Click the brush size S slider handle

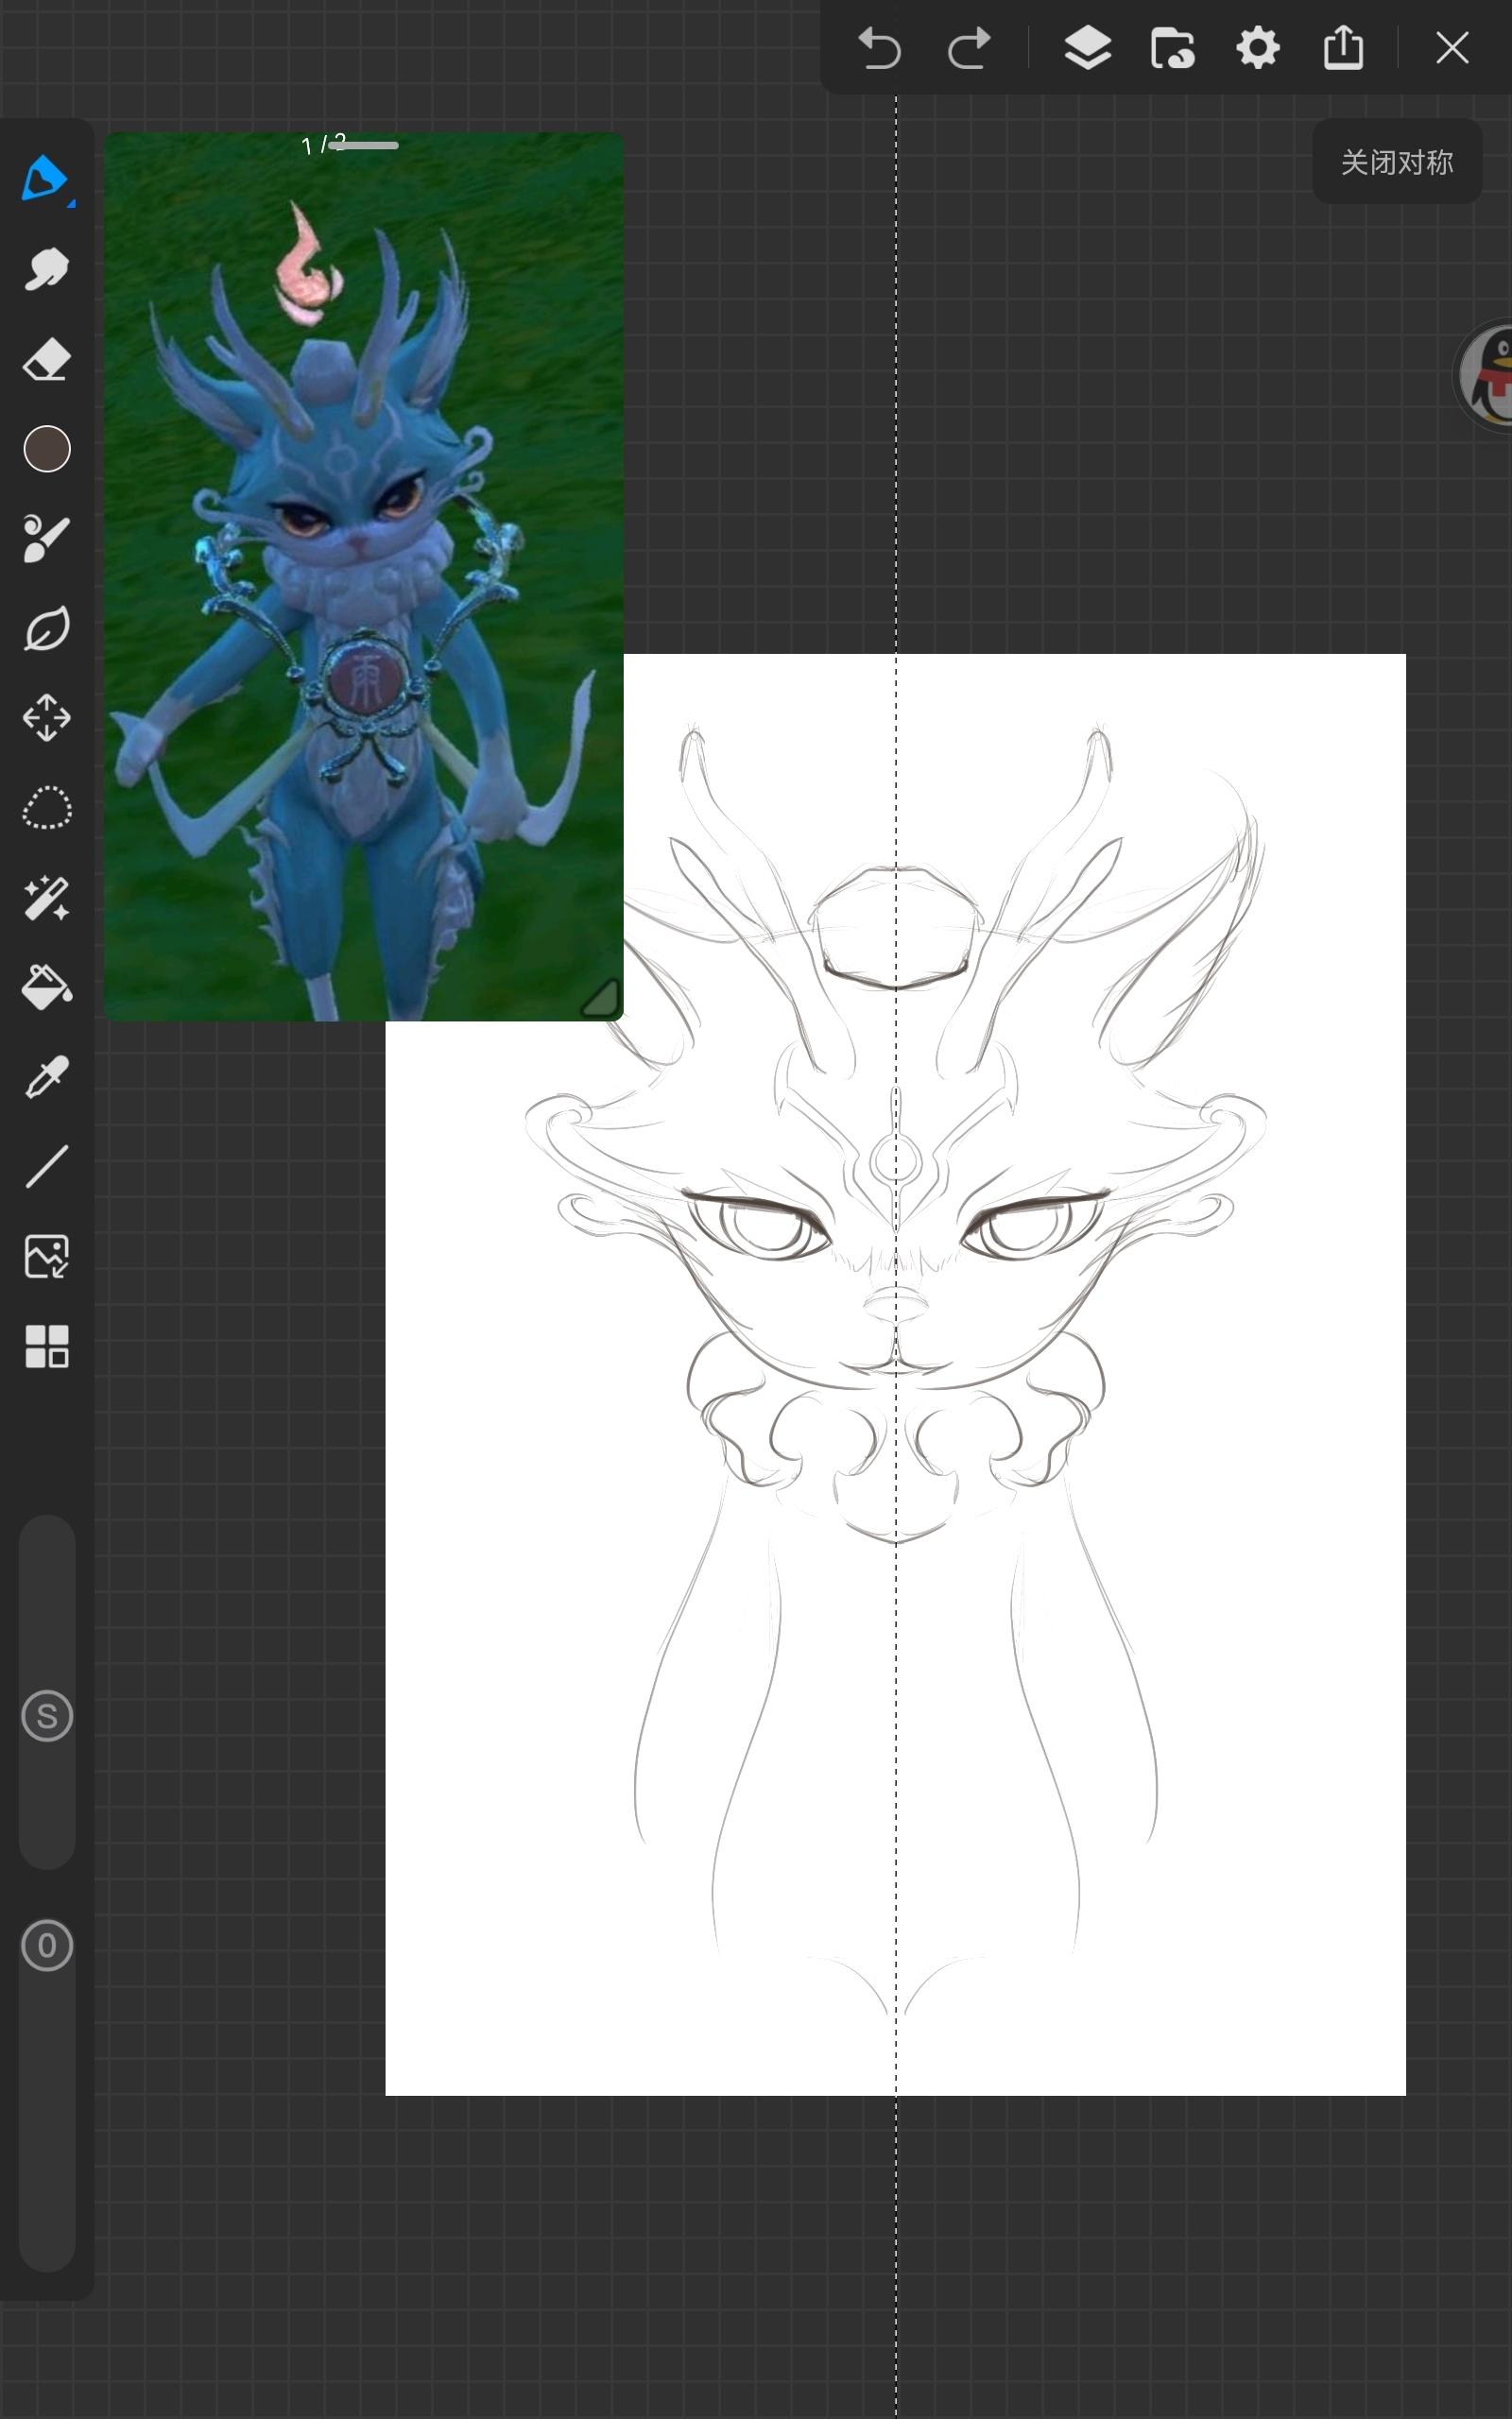pos(46,1716)
